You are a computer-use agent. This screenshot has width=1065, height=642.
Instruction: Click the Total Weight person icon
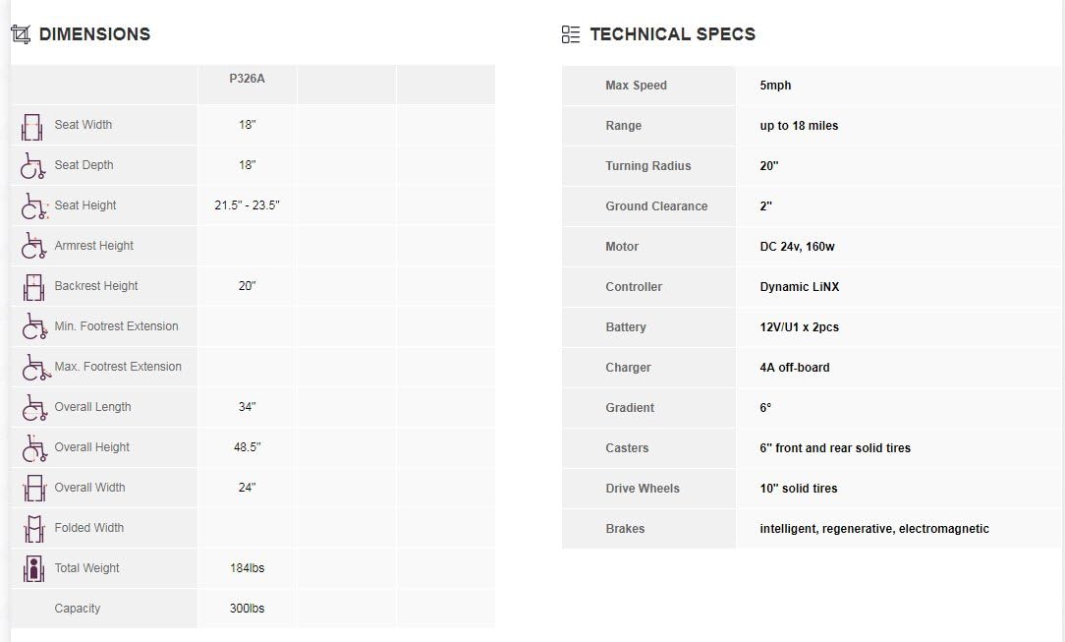click(33, 568)
